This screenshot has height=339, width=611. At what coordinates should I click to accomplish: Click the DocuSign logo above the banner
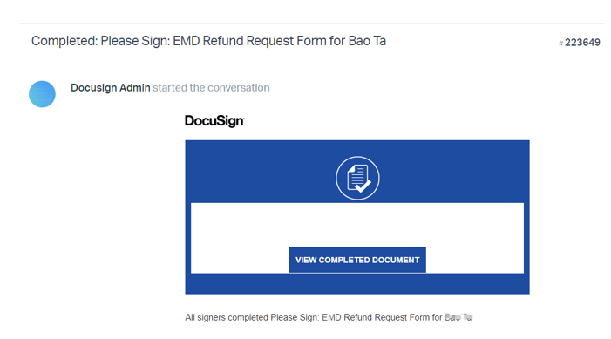tap(214, 121)
